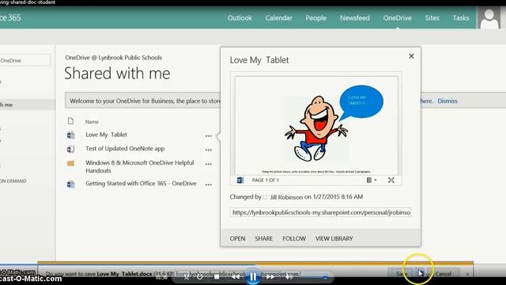Open the People tab

(316, 18)
